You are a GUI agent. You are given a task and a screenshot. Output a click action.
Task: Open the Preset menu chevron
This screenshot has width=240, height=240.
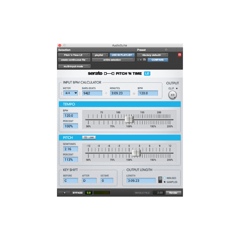click(166, 50)
